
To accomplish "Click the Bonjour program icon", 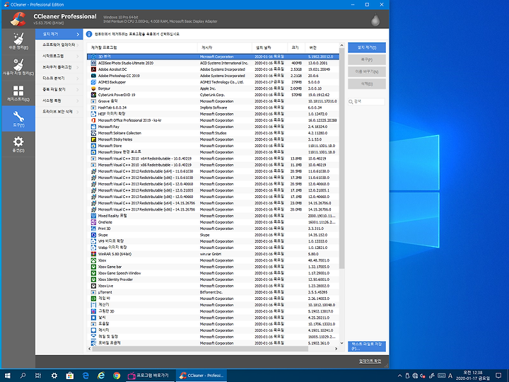I will click(x=93, y=88).
